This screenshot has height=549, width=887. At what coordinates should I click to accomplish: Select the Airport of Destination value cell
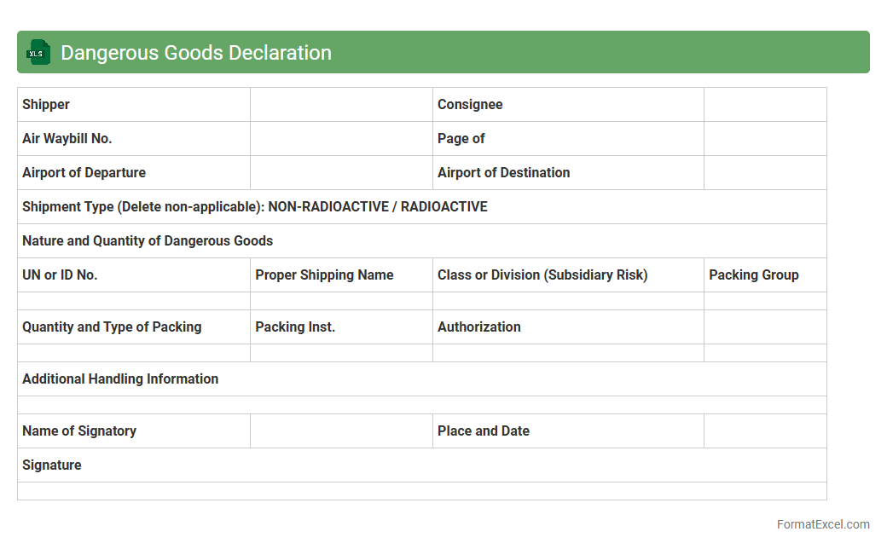764,173
